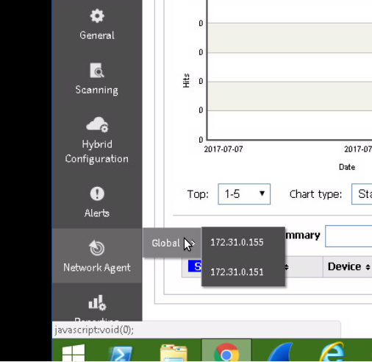Switch to Chrome in the taskbar
The image size is (372, 362).
[x=226, y=351]
